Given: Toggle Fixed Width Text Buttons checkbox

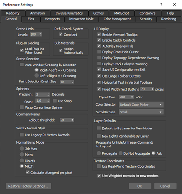Looking at the screenshot, I should (99, 89).
